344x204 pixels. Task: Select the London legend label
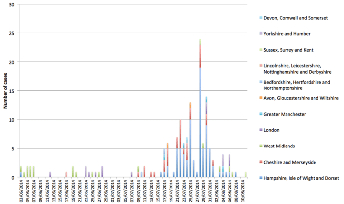coord(271,130)
